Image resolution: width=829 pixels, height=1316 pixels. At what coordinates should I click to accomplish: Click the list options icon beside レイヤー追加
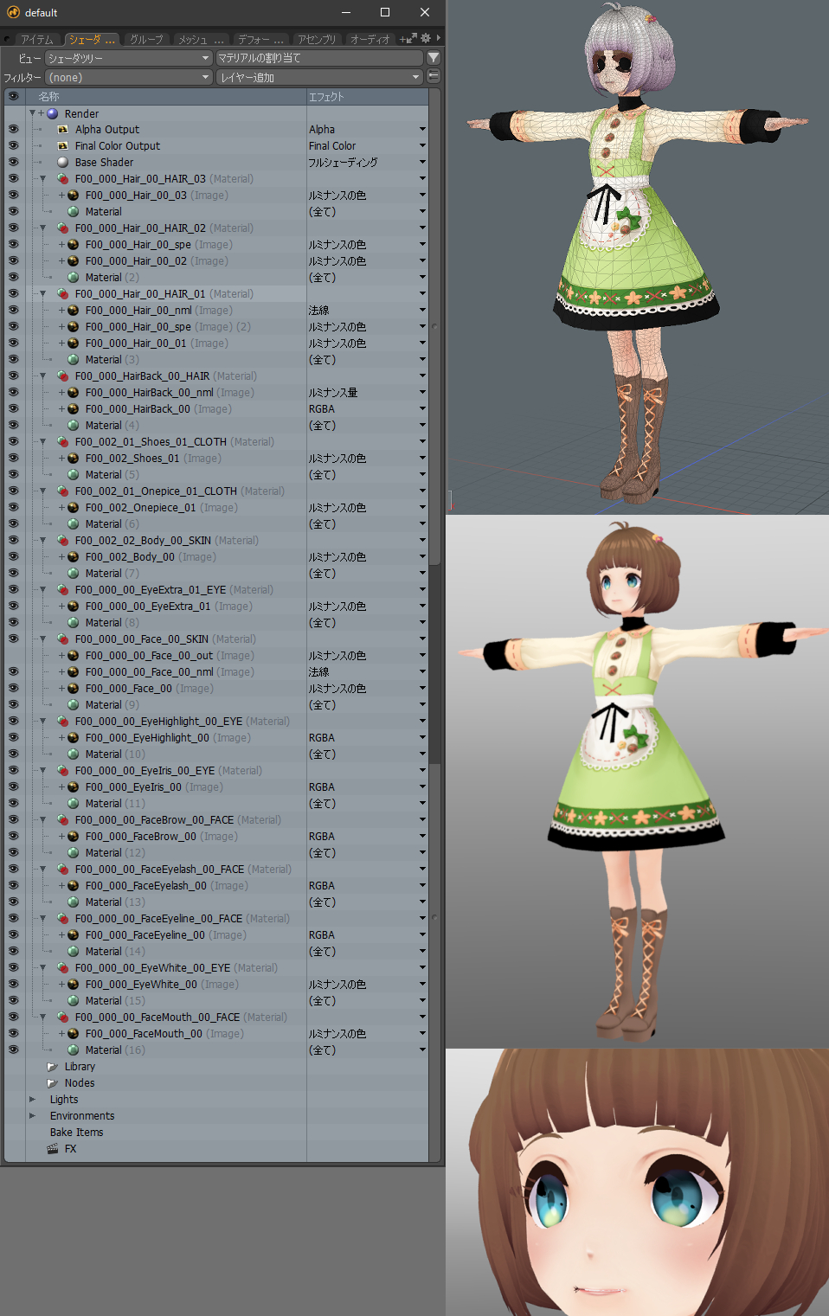click(x=434, y=77)
